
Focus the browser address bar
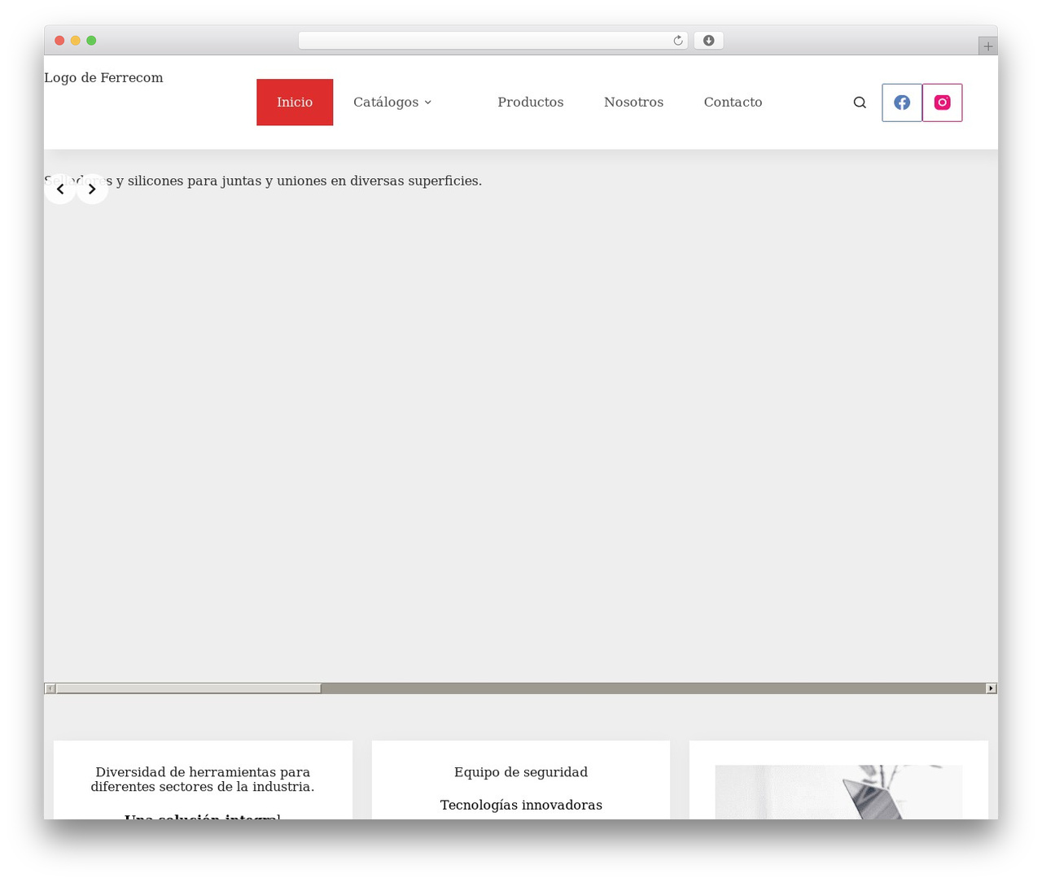coord(493,41)
